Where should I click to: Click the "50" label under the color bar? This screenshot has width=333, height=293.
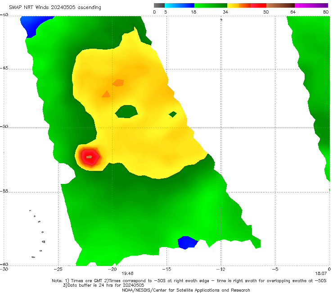click(266, 12)
